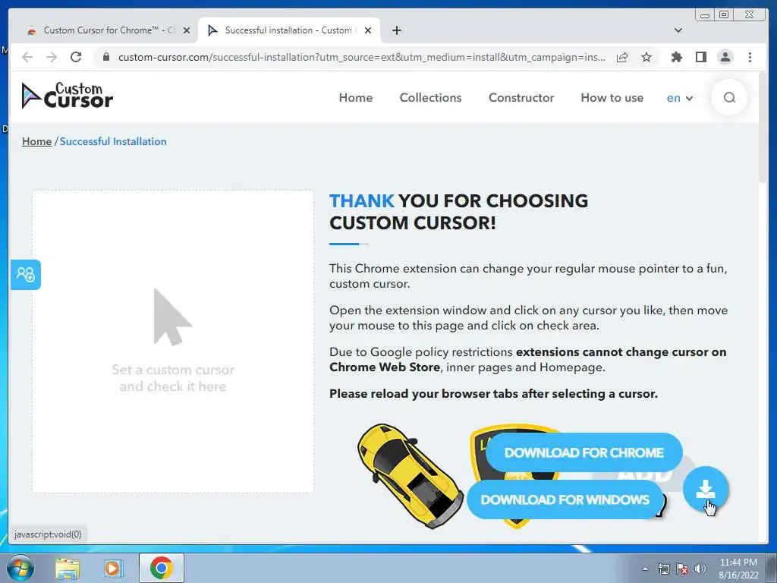Open File Explorer from the taskbar
The width and height of the screenshot is (777, 583).
pos(68,568)
